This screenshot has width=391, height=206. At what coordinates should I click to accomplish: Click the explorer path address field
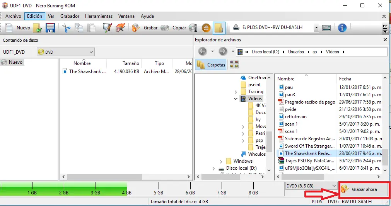pos(312,52)
